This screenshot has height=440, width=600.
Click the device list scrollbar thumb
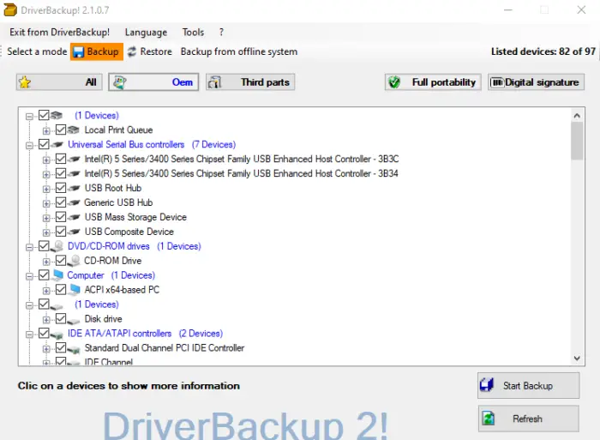577,141
